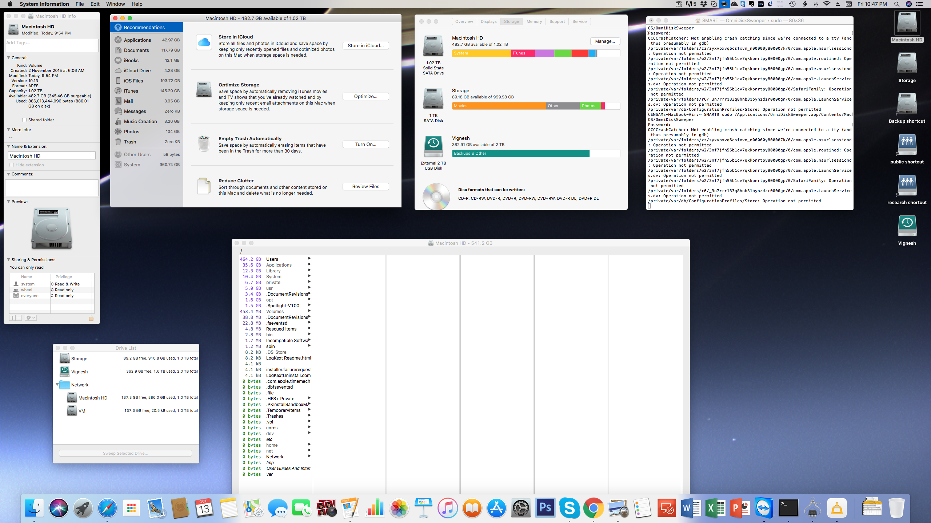The height and width of the screenshot is (523, 931).
Task: Toggle the Shared folder checkbox
Action: (24, 120)
